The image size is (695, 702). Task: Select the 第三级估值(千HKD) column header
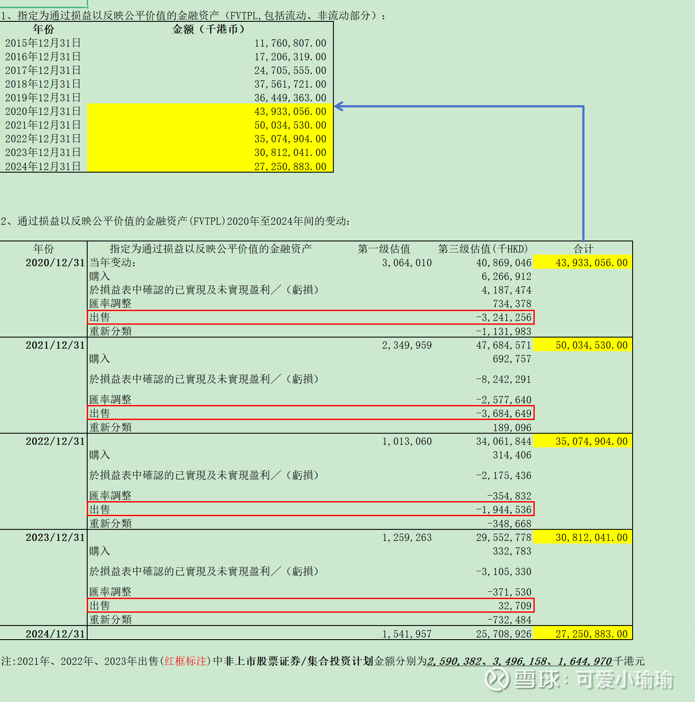tap(483, 249)
